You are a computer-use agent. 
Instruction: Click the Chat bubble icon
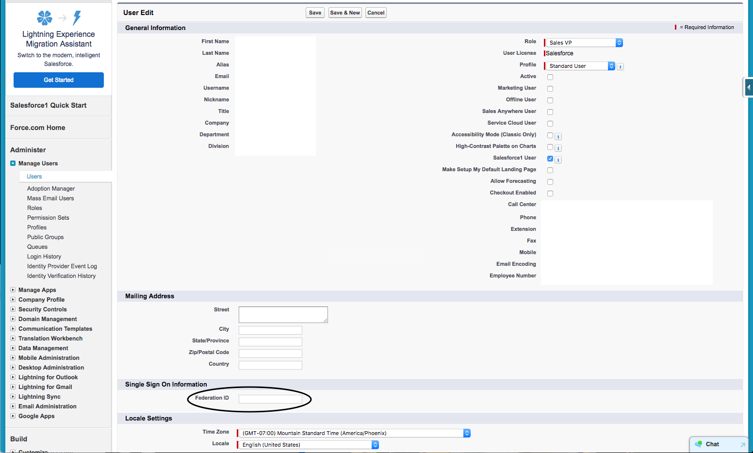(699, 444)
